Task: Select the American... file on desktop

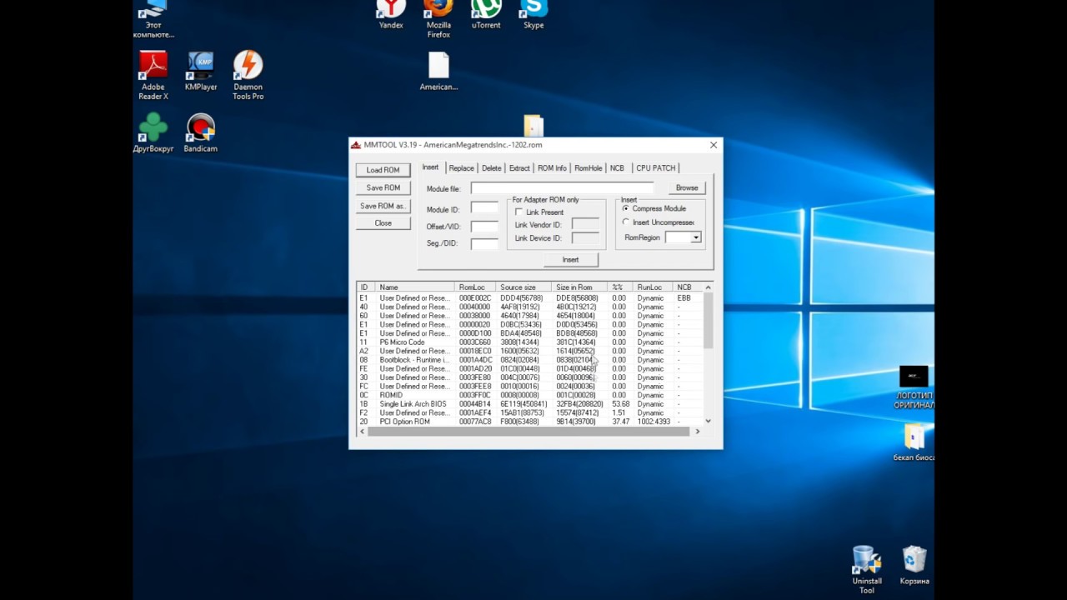Action: click(x=438, y=72)
